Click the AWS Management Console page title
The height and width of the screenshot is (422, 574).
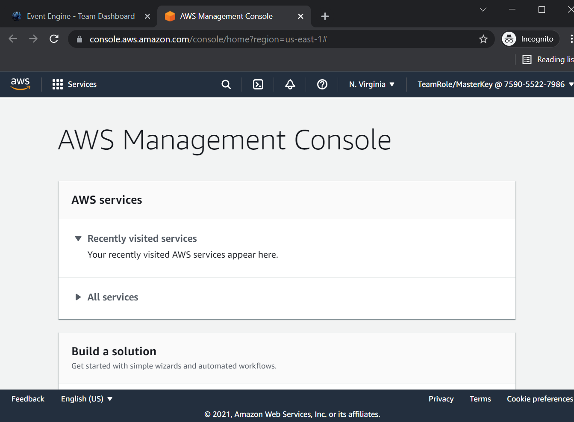tap(225, 140)
